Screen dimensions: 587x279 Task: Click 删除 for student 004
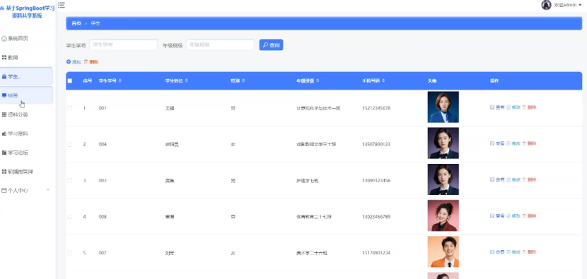(x=529, y=143)
